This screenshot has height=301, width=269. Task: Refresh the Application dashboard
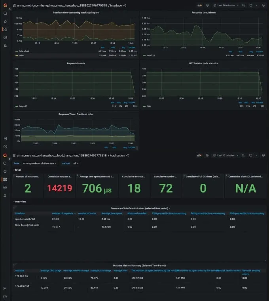coord(250,155)
